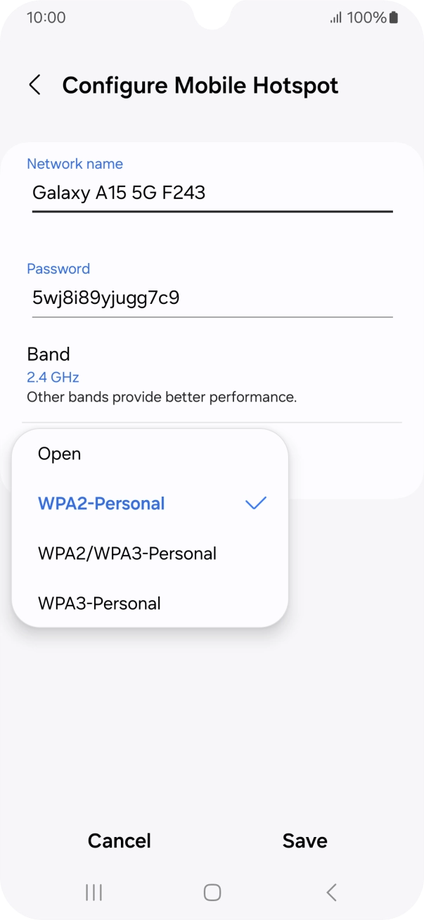Tap the signal strength icon in status bar
Viewport: 424px width, 920px height.
[335, 17]
